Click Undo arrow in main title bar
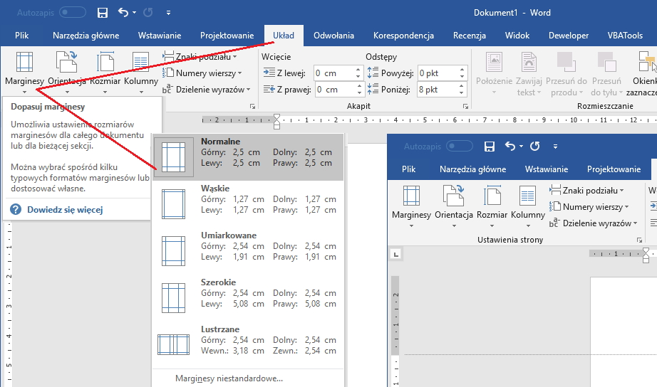 [123, 12]
